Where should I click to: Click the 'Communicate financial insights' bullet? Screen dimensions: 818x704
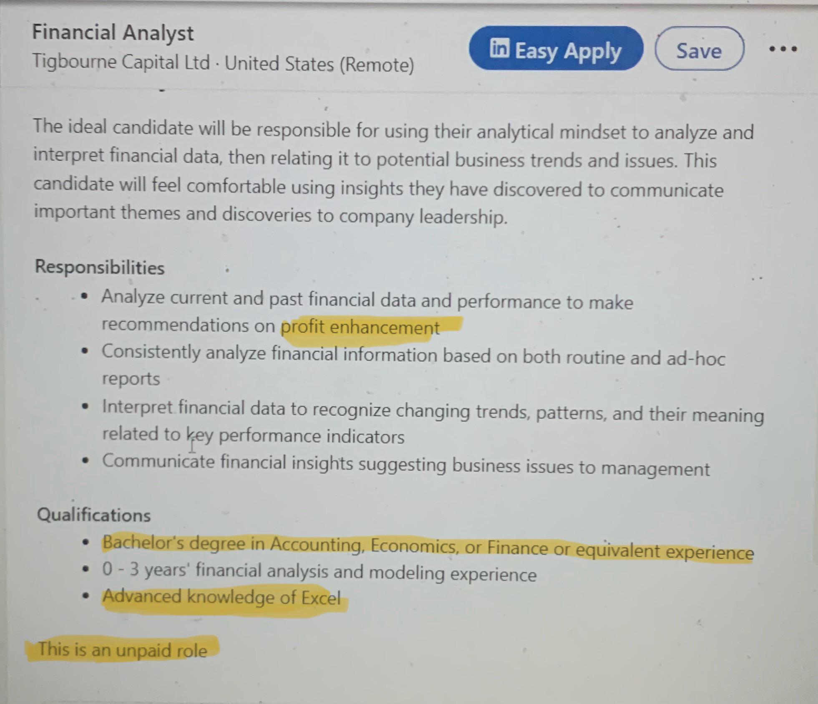pyautogui.click(x=406, y=465)
